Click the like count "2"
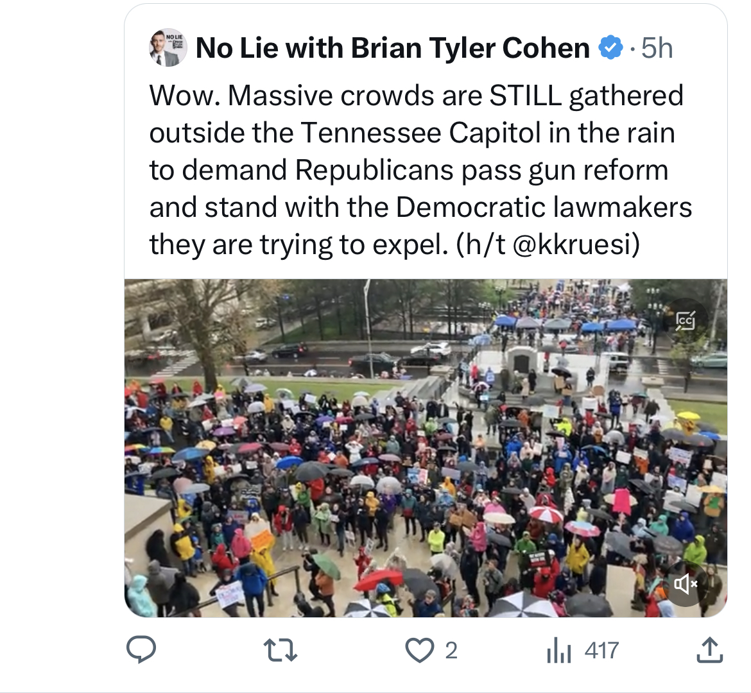751x693 pixels. tap(451, 651)
